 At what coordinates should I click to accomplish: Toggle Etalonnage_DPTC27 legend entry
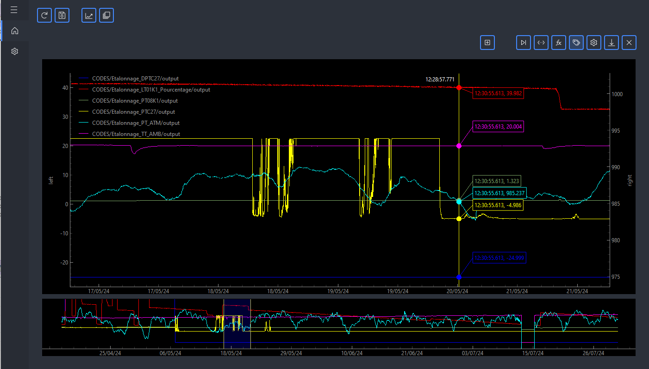click(135, 79)
